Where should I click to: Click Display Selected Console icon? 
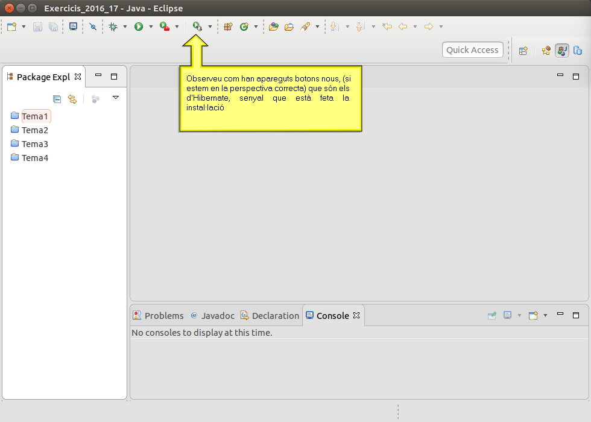click(x=507, y=315)
